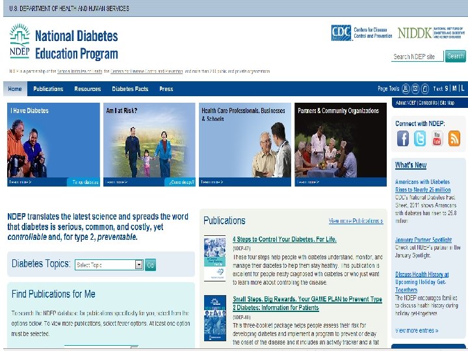Screen dimensions: 468x351
Task: Open National Institutes of Health link
Action: 80,71
